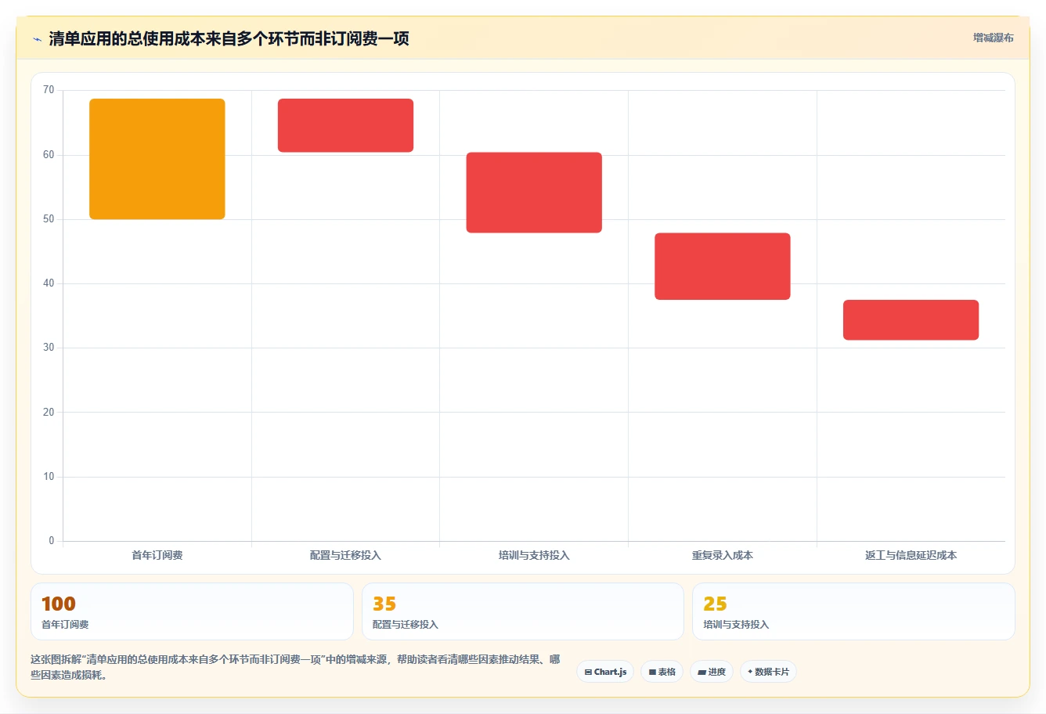The image size is (1046, 714).
Task: Open the 35 配置与迁移投入 data card
Action: 523,611
